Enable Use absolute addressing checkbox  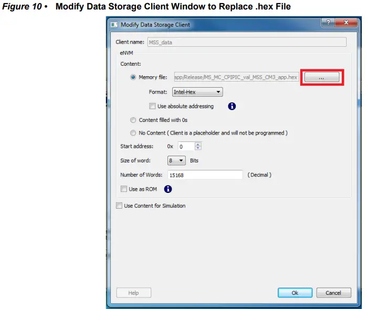pos(152,106)
